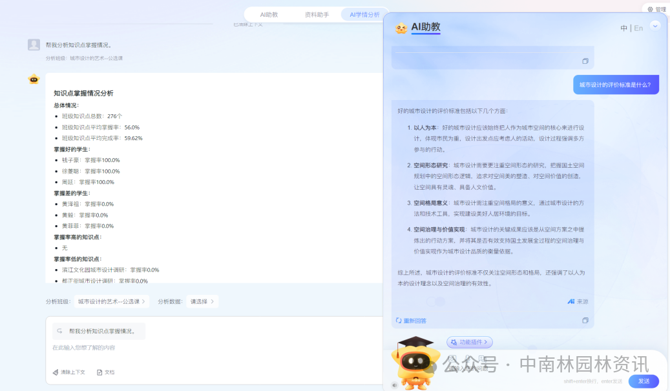The image size is (670, 391).
Task: Click the 文档 document icon
Action: coord(99,372)
